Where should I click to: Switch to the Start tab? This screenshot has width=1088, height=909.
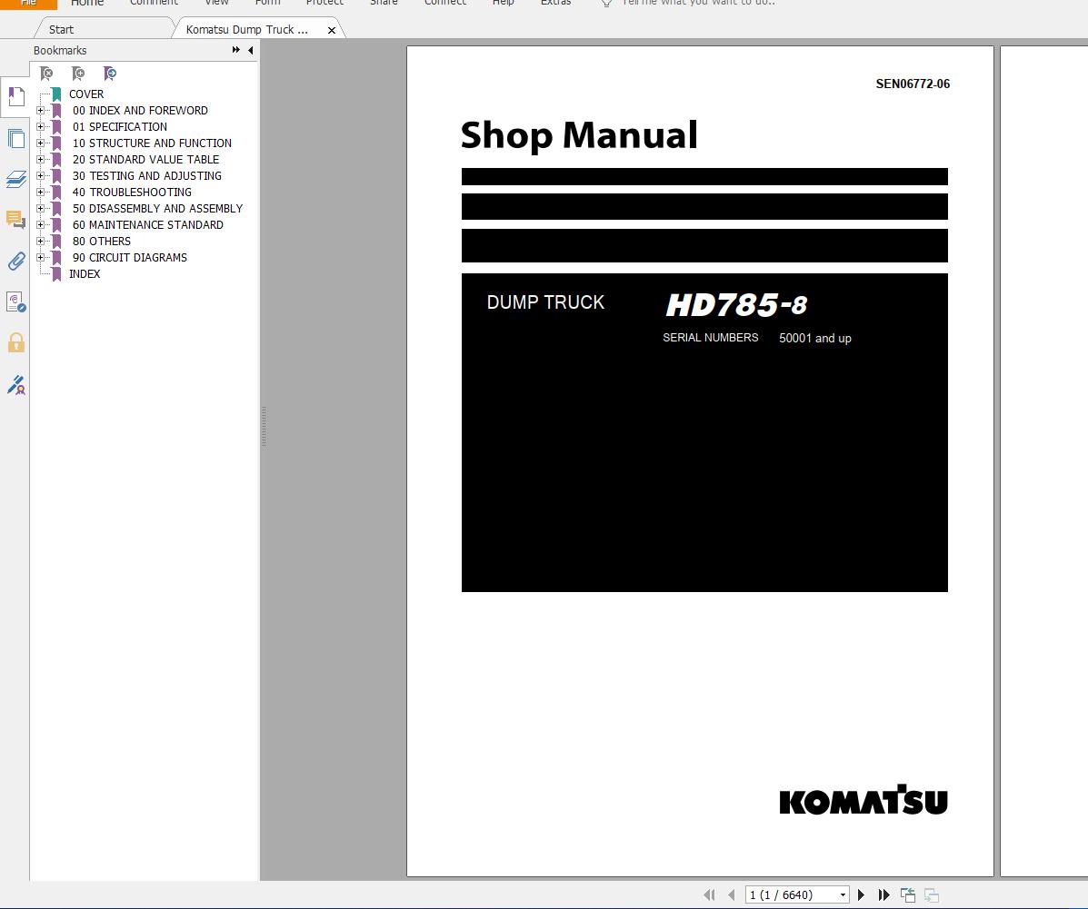(x=61, y=30)
